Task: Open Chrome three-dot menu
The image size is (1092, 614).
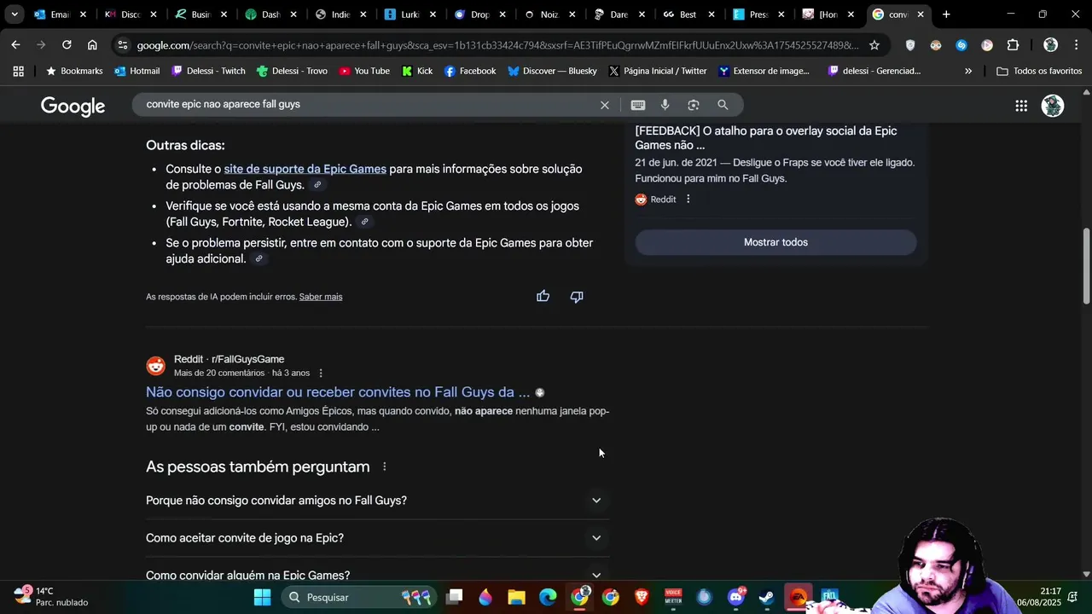Action: pos(1075,44)
